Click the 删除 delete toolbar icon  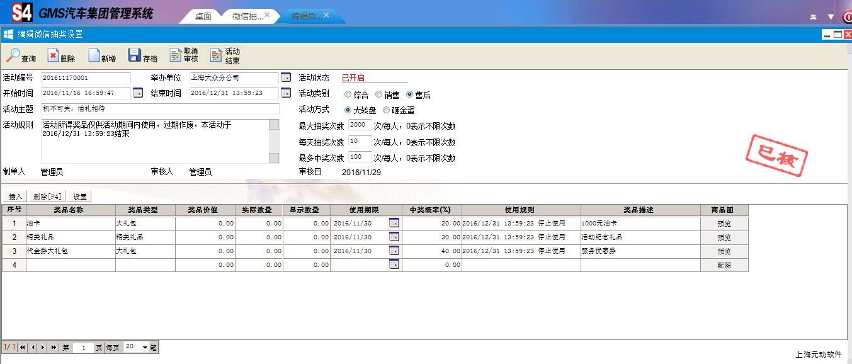point(54,55)
